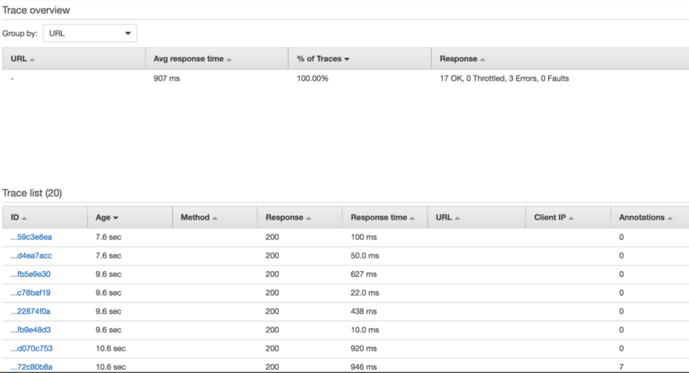Open trace ...fb9e48d3
The width and height of the screenshot is (689, 373).
31,330
